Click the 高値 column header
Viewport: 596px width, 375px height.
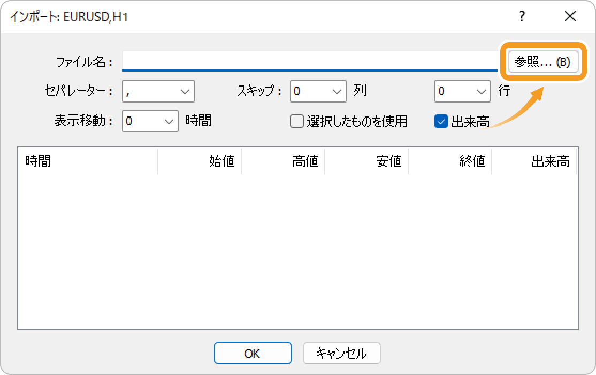[283, 161]
